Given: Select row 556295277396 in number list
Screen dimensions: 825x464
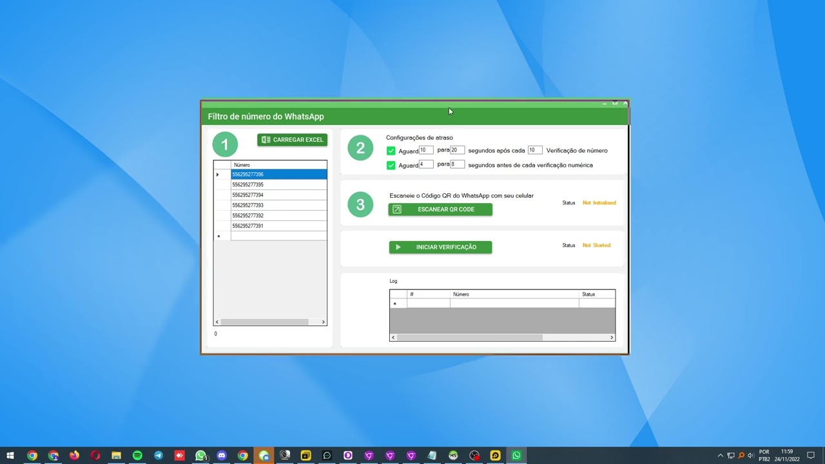Looking at the screenshot, I should [x=278, y=175].
